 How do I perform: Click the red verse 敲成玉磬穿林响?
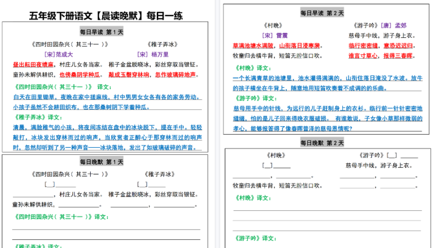129,75
